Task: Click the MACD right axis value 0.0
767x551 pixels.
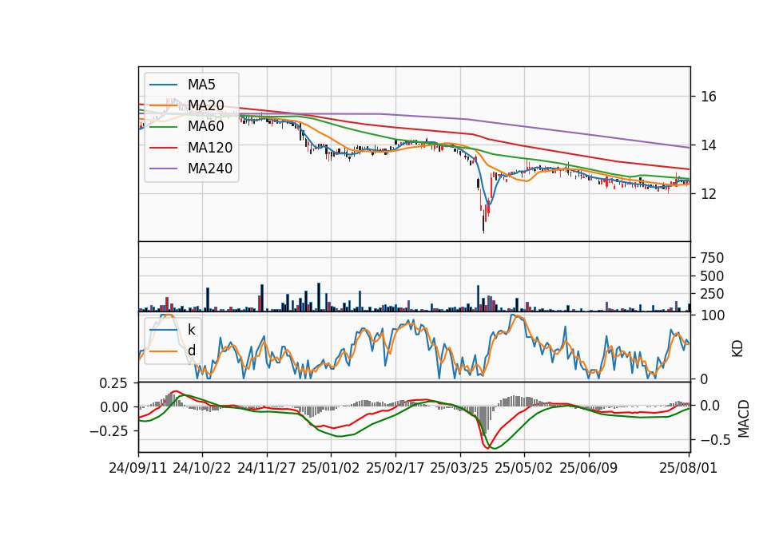Action: click(710, 406)
